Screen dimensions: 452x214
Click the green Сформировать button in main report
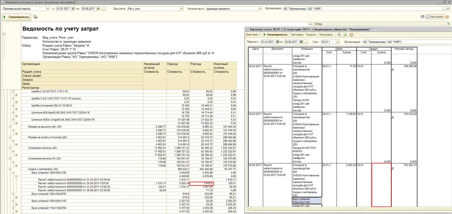16,17
